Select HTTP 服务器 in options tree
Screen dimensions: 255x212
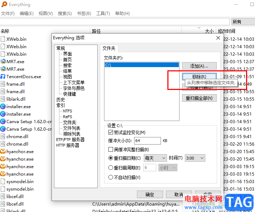[x=68, y=145]
